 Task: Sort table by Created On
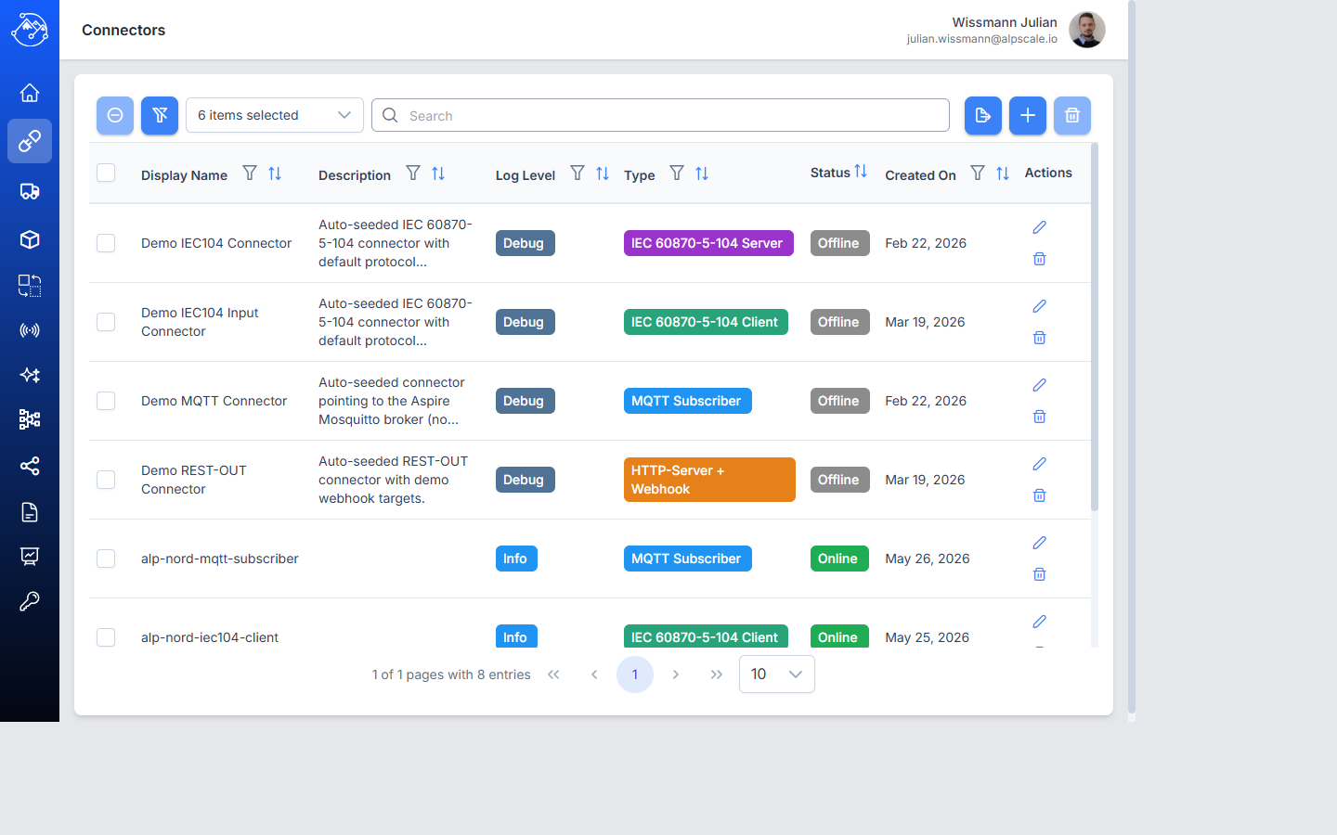[x=1003, y=173]
